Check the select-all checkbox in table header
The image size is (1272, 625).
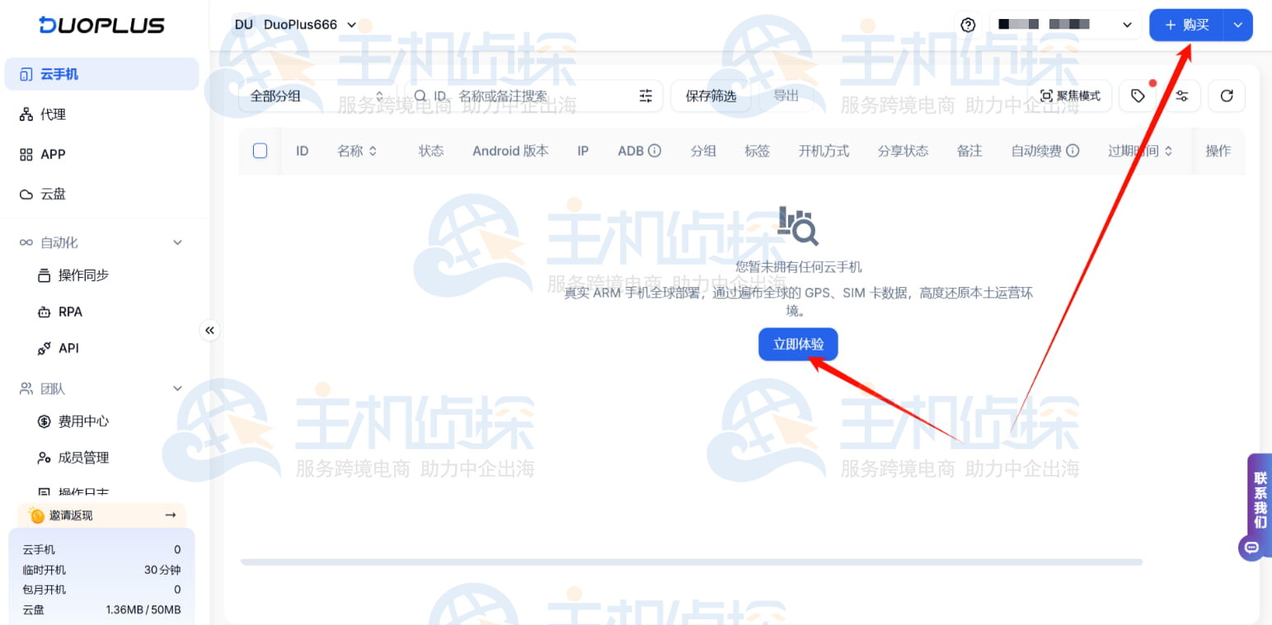pyautogui.click(x=260, y=151)
